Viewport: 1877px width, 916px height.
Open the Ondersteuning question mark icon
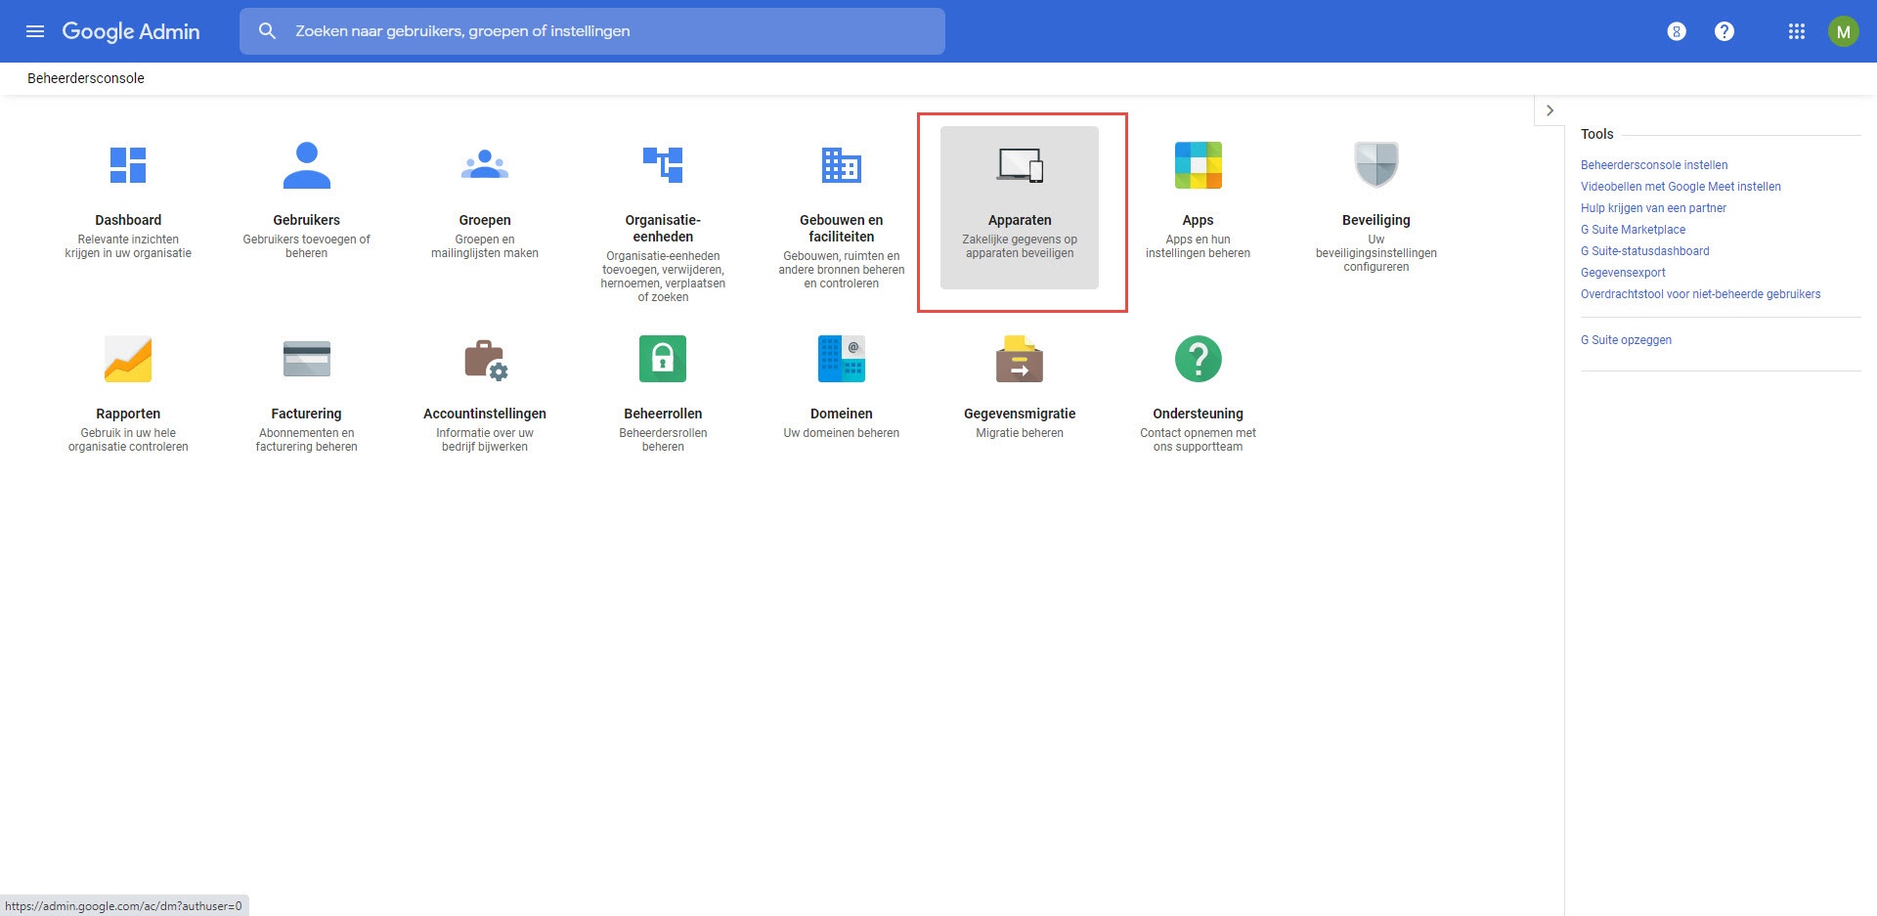(1199, 359)
